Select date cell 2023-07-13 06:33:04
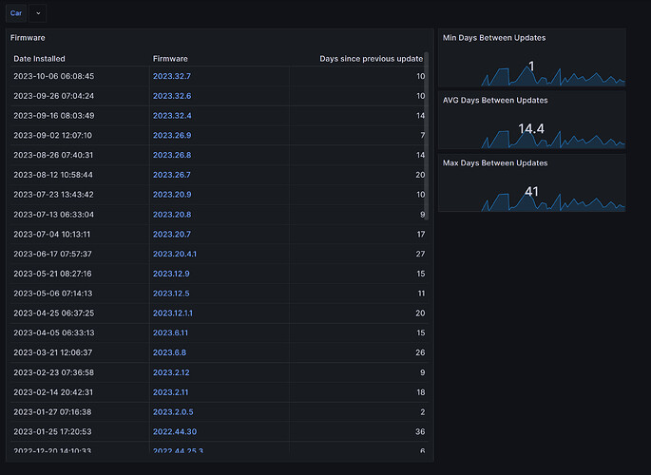This screenshot has width=651, height=475. pos(53,215)
